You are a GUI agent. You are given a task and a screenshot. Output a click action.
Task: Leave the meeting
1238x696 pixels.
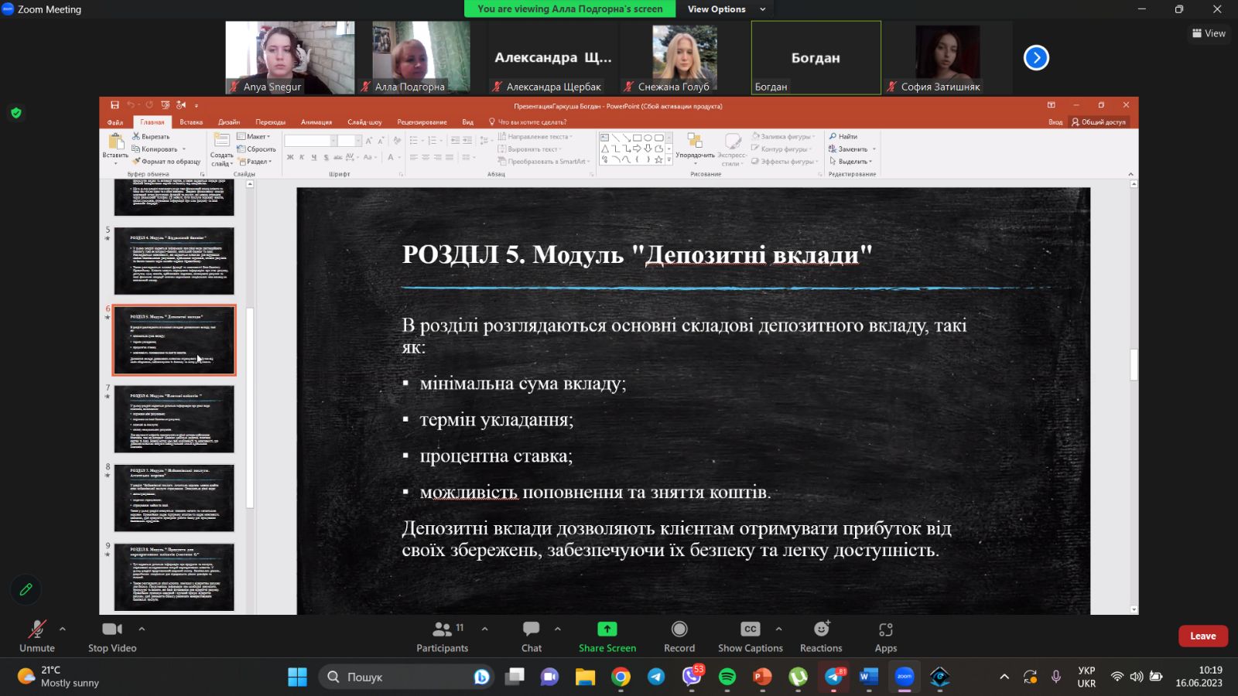pos(1202,636)
